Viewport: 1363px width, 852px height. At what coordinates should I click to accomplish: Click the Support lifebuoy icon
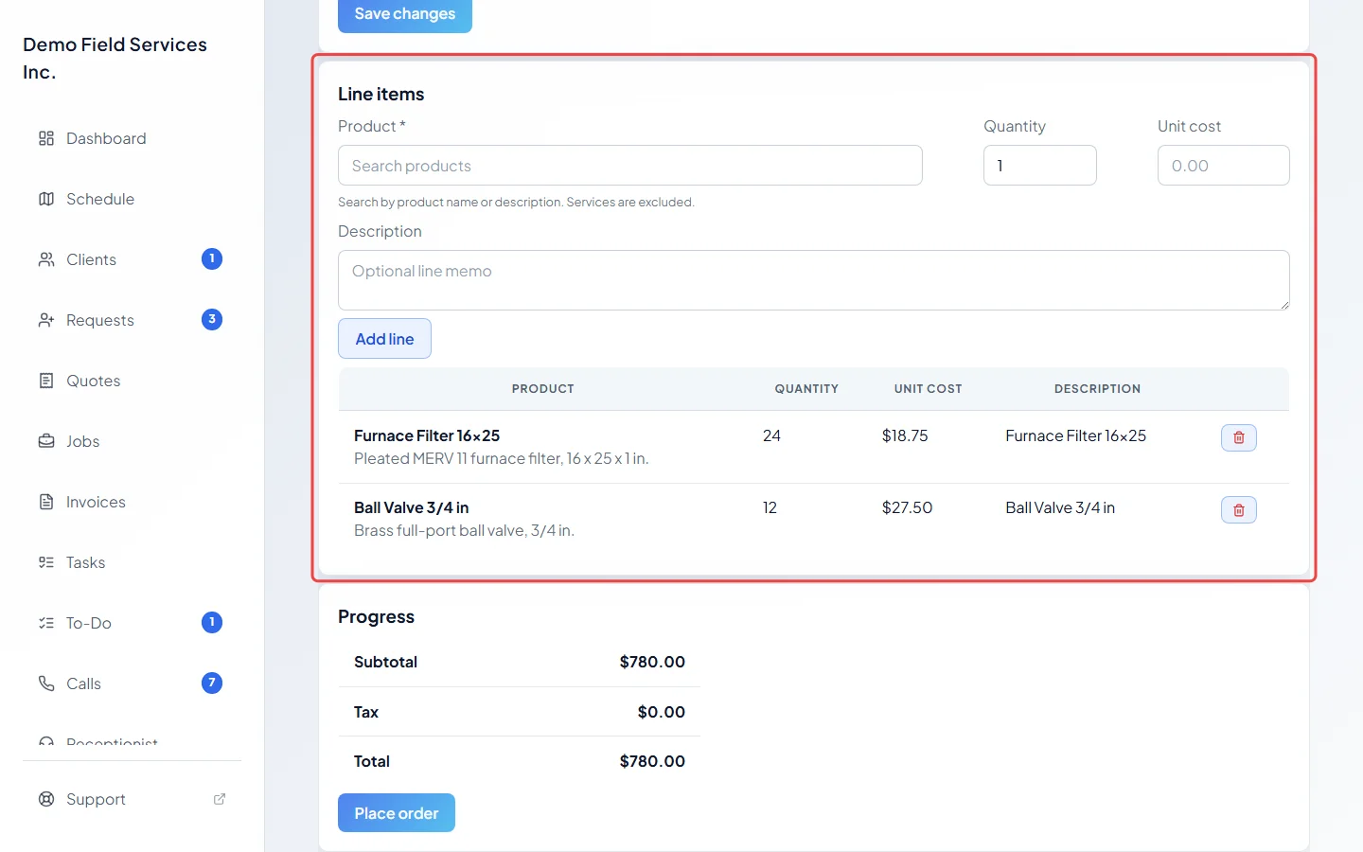tap(46, 799)
